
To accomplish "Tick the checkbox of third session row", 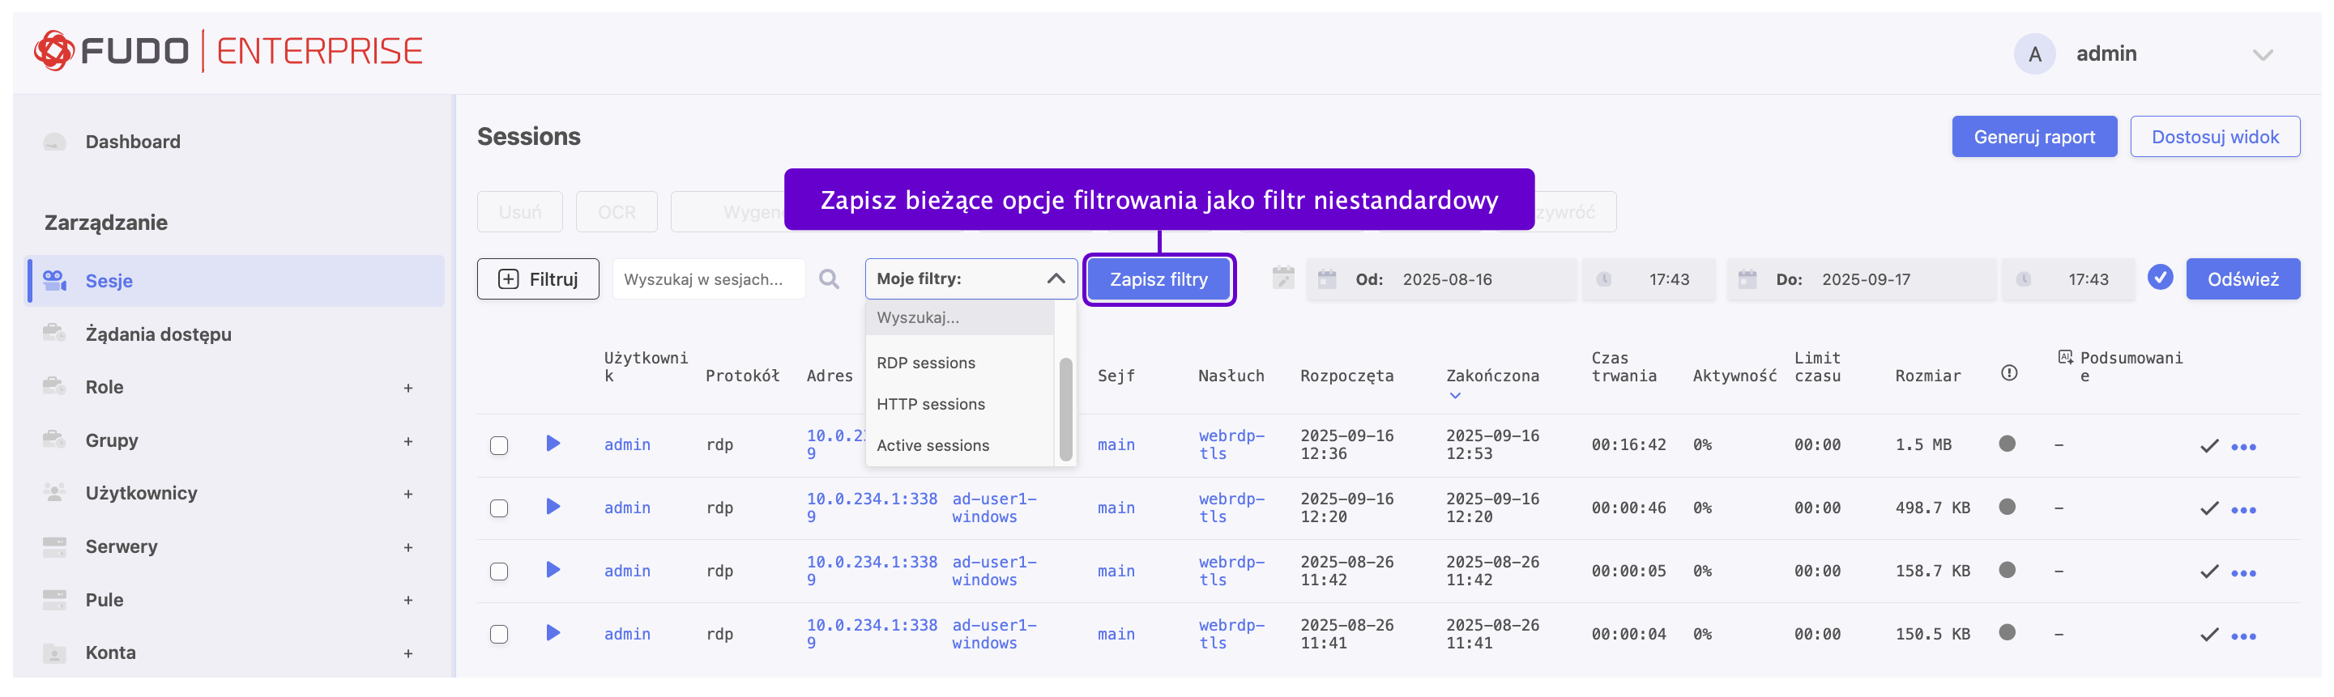I will [x=499, y=572].
